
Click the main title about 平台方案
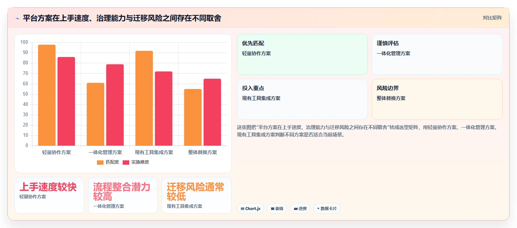122,18
